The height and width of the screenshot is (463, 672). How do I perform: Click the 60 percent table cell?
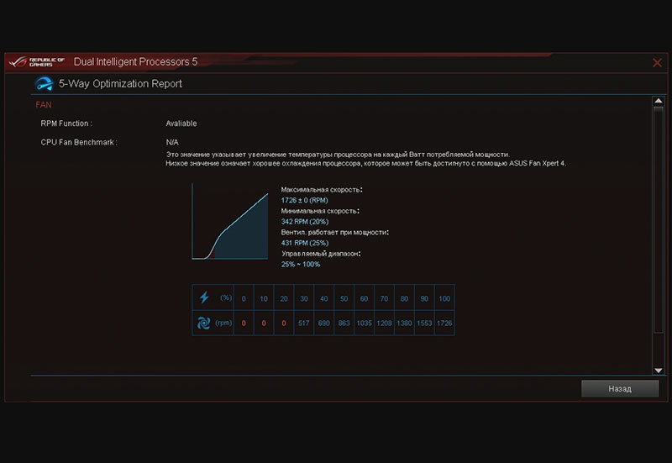tap(364, 298)
